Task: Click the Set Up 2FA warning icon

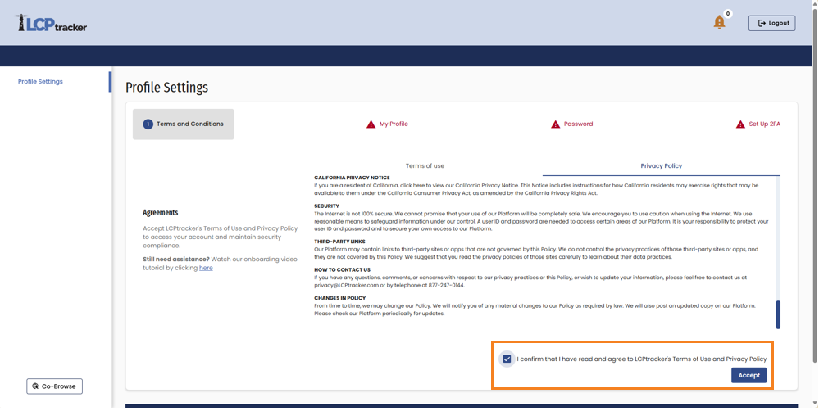Action: click(x=740, y=124)
